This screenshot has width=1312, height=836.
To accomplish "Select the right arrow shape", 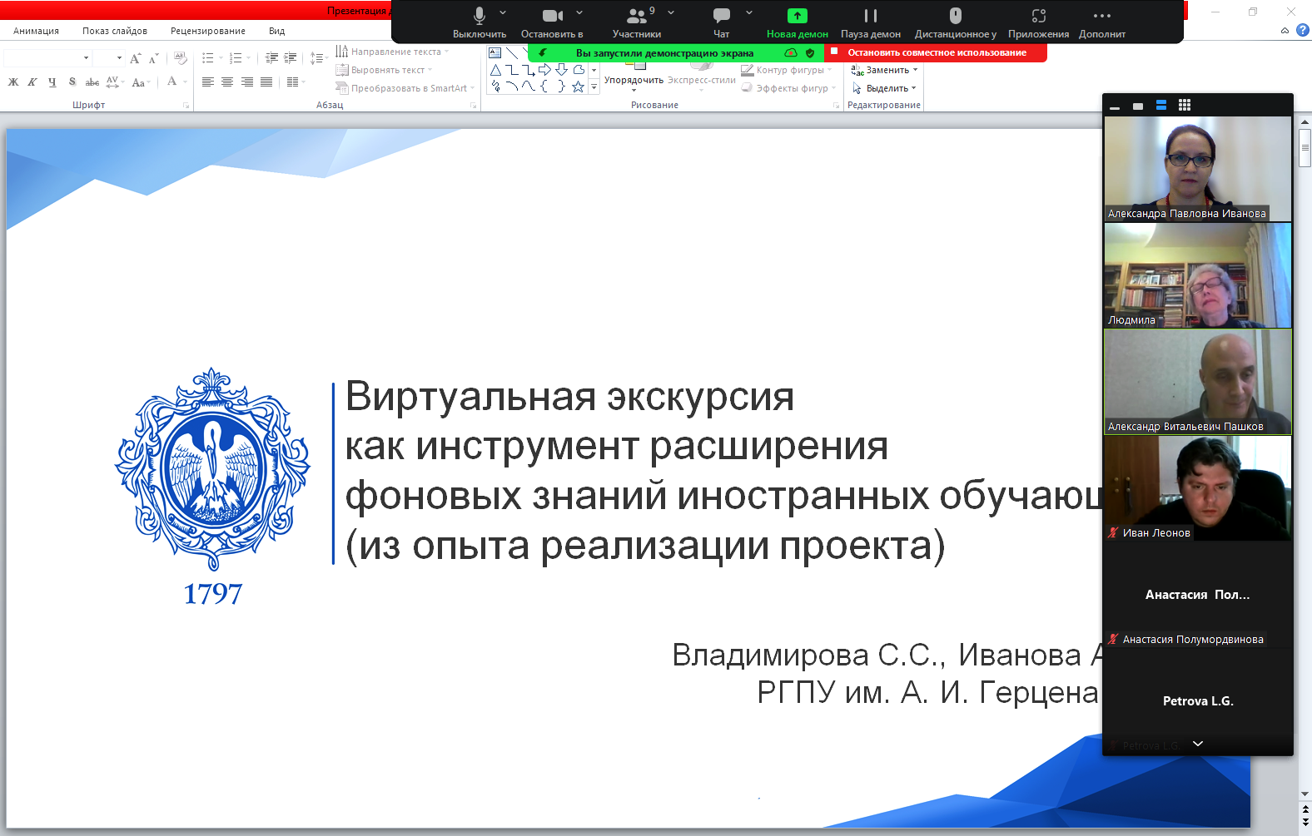I will 545,70.
